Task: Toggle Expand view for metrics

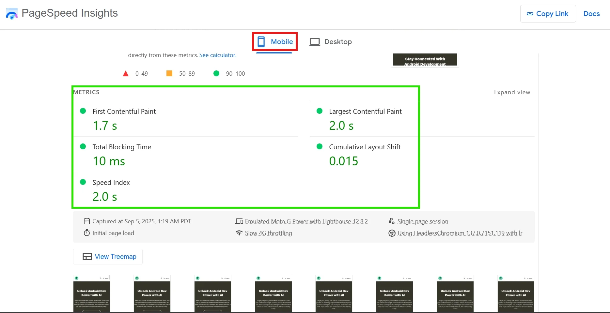Action: [512, 92]
